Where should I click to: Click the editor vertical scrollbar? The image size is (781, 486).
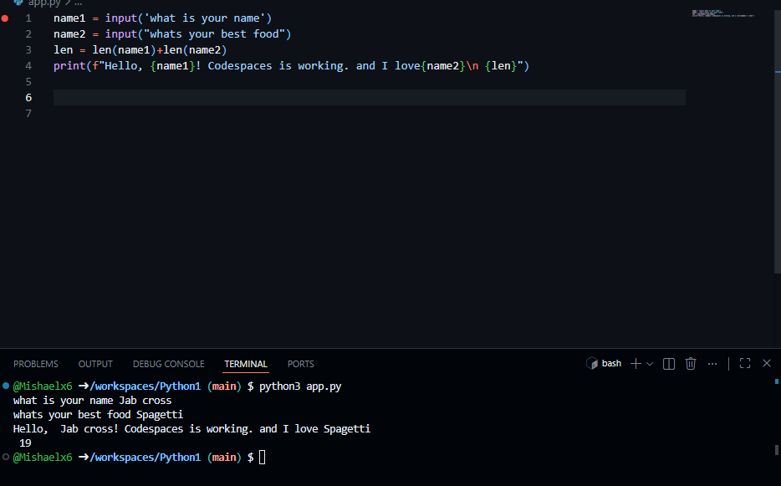pyautogui.click(x=778, y=140)
